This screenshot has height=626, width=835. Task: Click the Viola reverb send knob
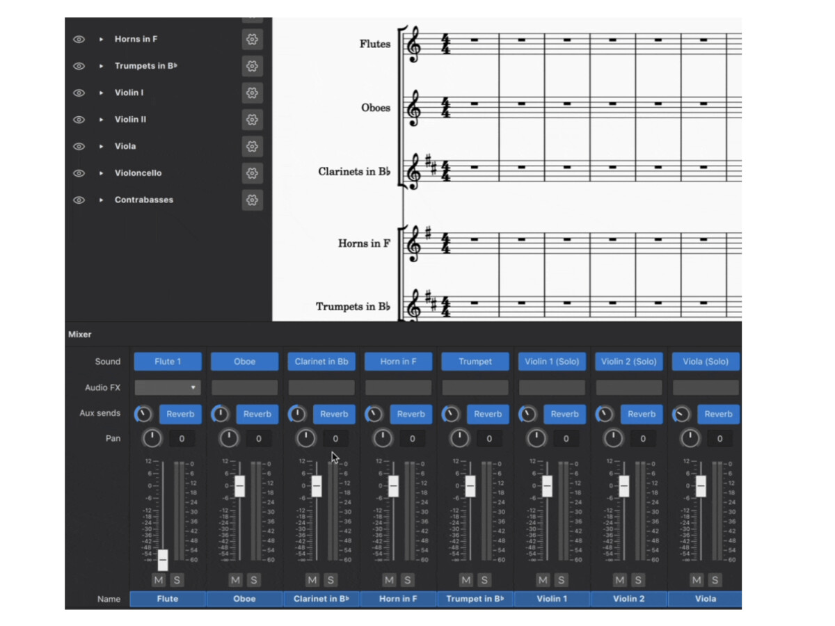click(x=681, y=415)
